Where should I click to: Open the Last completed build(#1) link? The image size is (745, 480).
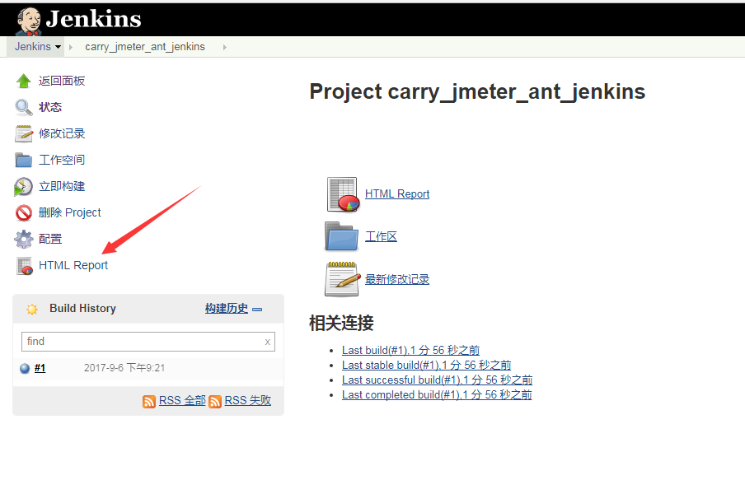tap(437, 394)
